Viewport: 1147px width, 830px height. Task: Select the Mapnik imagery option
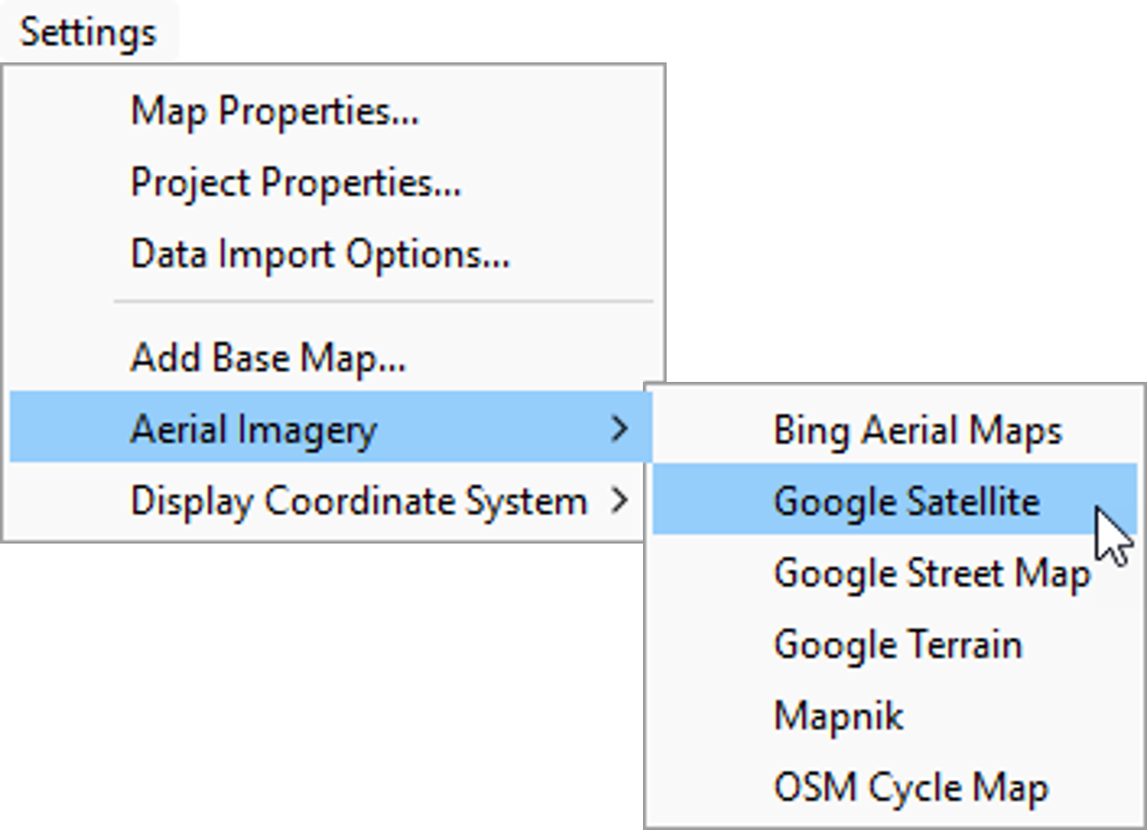point(839,716)
